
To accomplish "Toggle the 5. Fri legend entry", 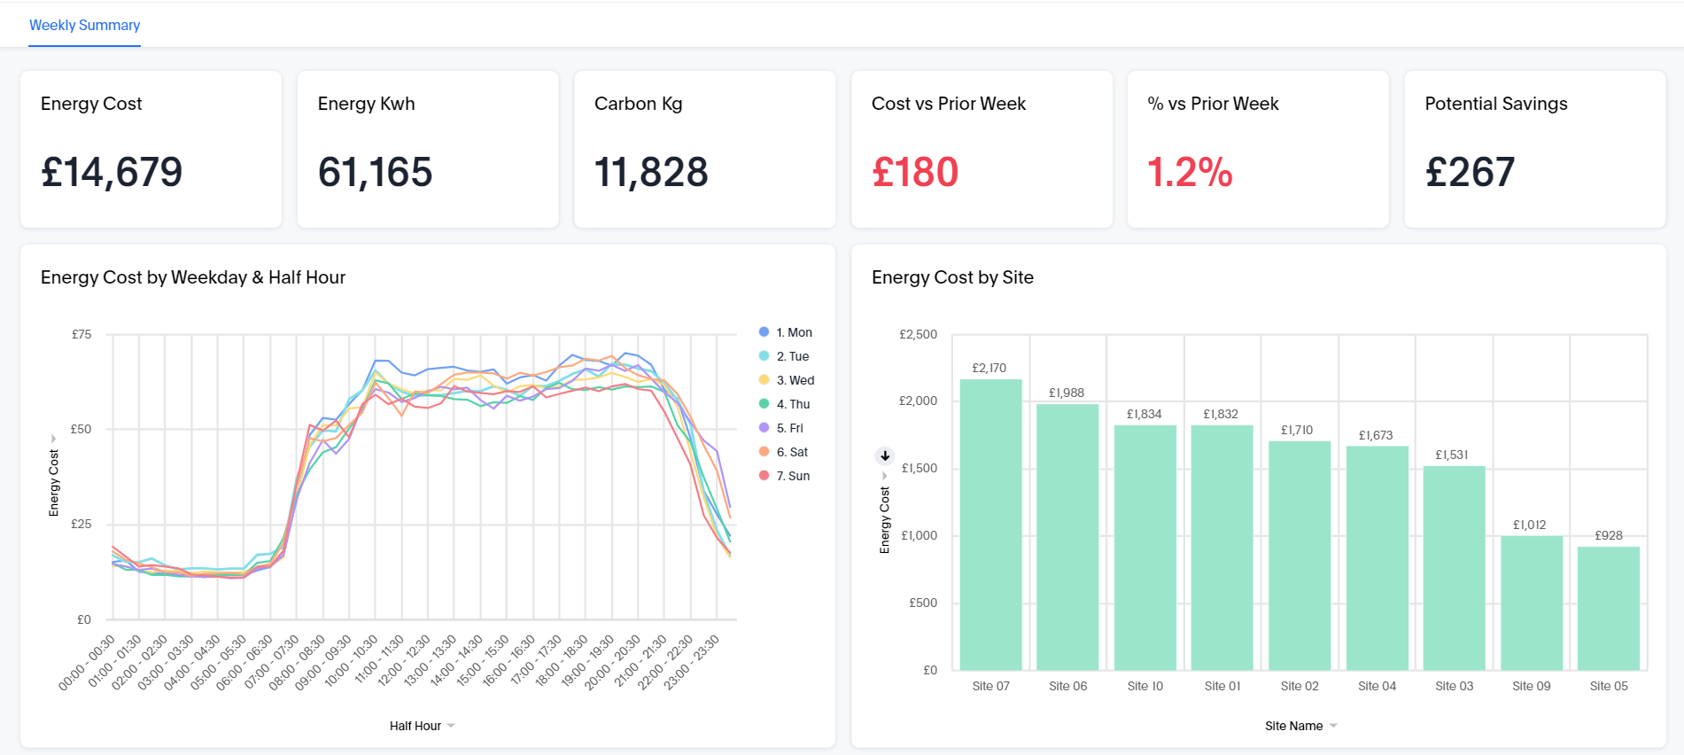I will click(781, 428).
